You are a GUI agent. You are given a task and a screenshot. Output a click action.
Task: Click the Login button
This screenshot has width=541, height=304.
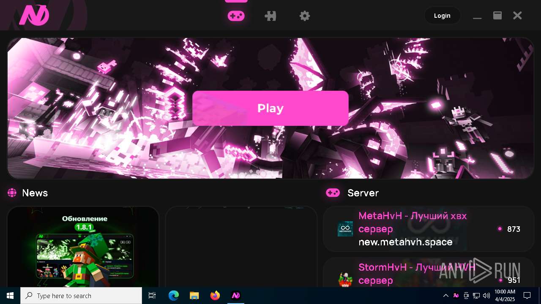(442, 16)
